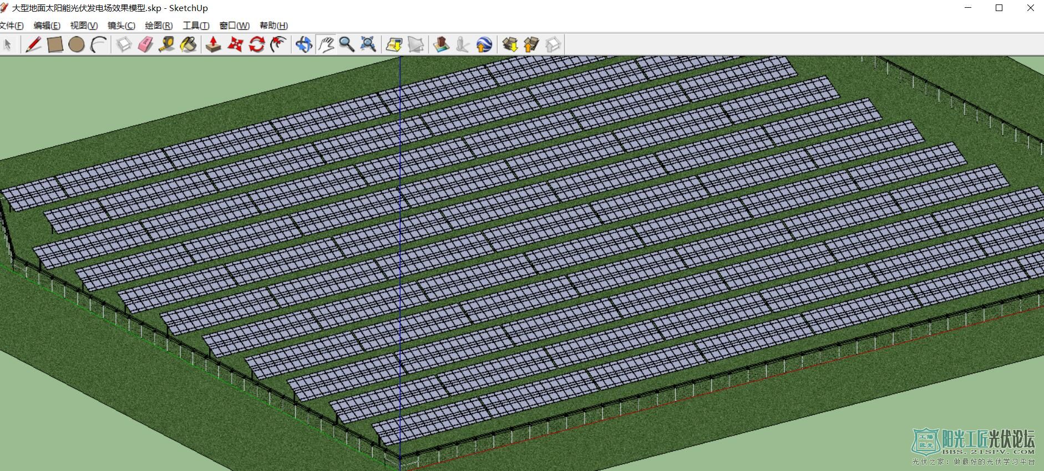Click the Share Component icon
This screenshot has height=471, width=1044.
tap(553, 44)
